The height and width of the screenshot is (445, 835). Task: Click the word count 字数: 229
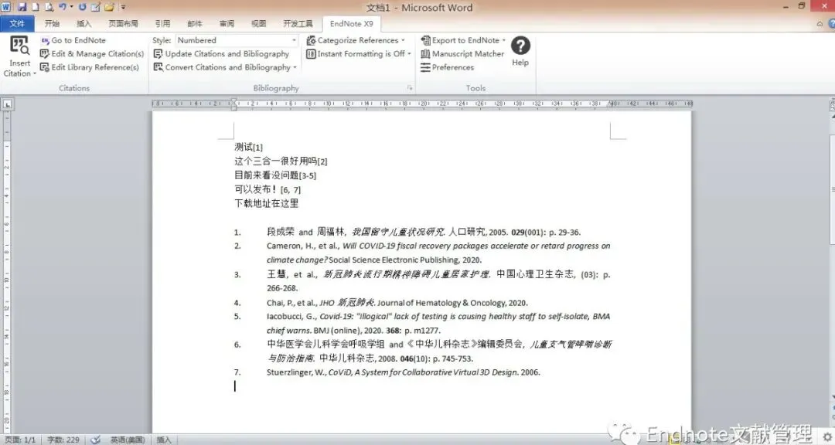(x=63, y=440)
